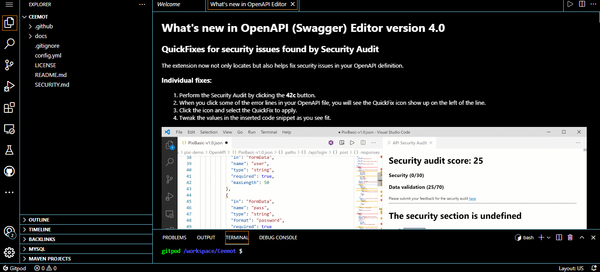Select the TERMINAL panel tab
This screenshot has width=600, height=272.
[237, 238]
